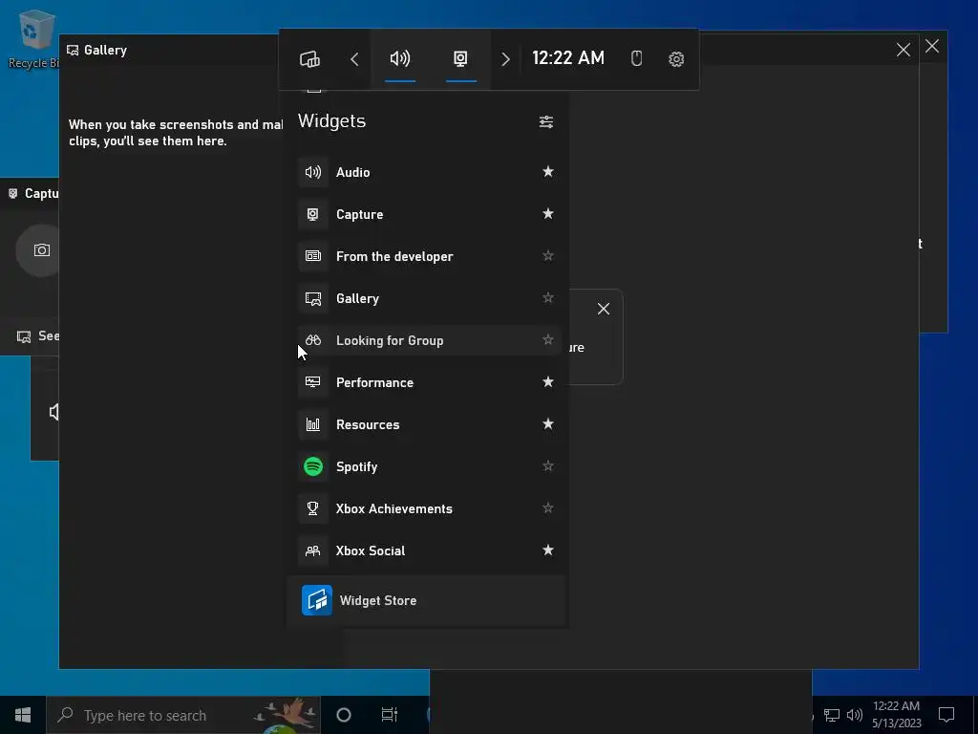
Task: Open network icon in system tray
Action: 832,715
